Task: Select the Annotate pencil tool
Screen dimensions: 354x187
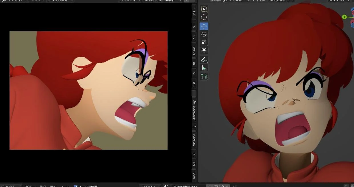Action: click(204, 60)
